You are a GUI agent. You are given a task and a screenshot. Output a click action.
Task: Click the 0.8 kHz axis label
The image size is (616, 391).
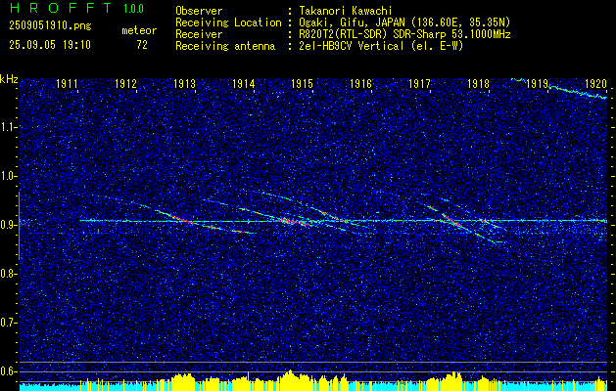click(x=7, y=274)
